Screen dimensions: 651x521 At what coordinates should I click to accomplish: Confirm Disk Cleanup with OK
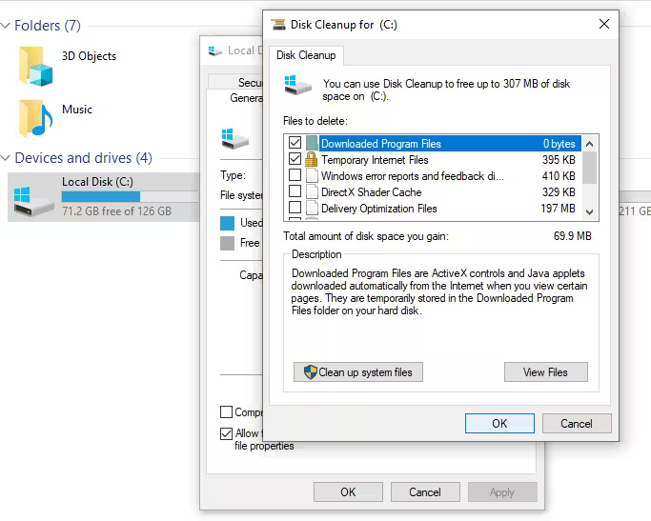[x=499, y=424]
